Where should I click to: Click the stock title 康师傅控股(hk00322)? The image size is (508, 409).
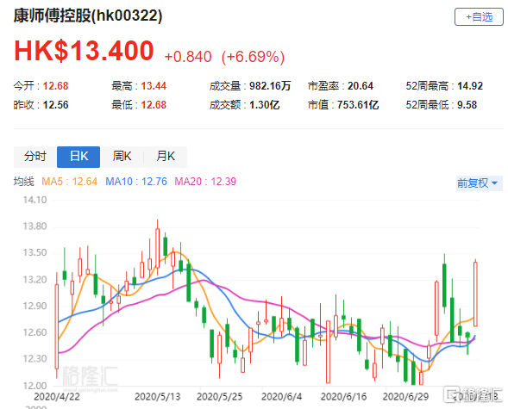88,15
